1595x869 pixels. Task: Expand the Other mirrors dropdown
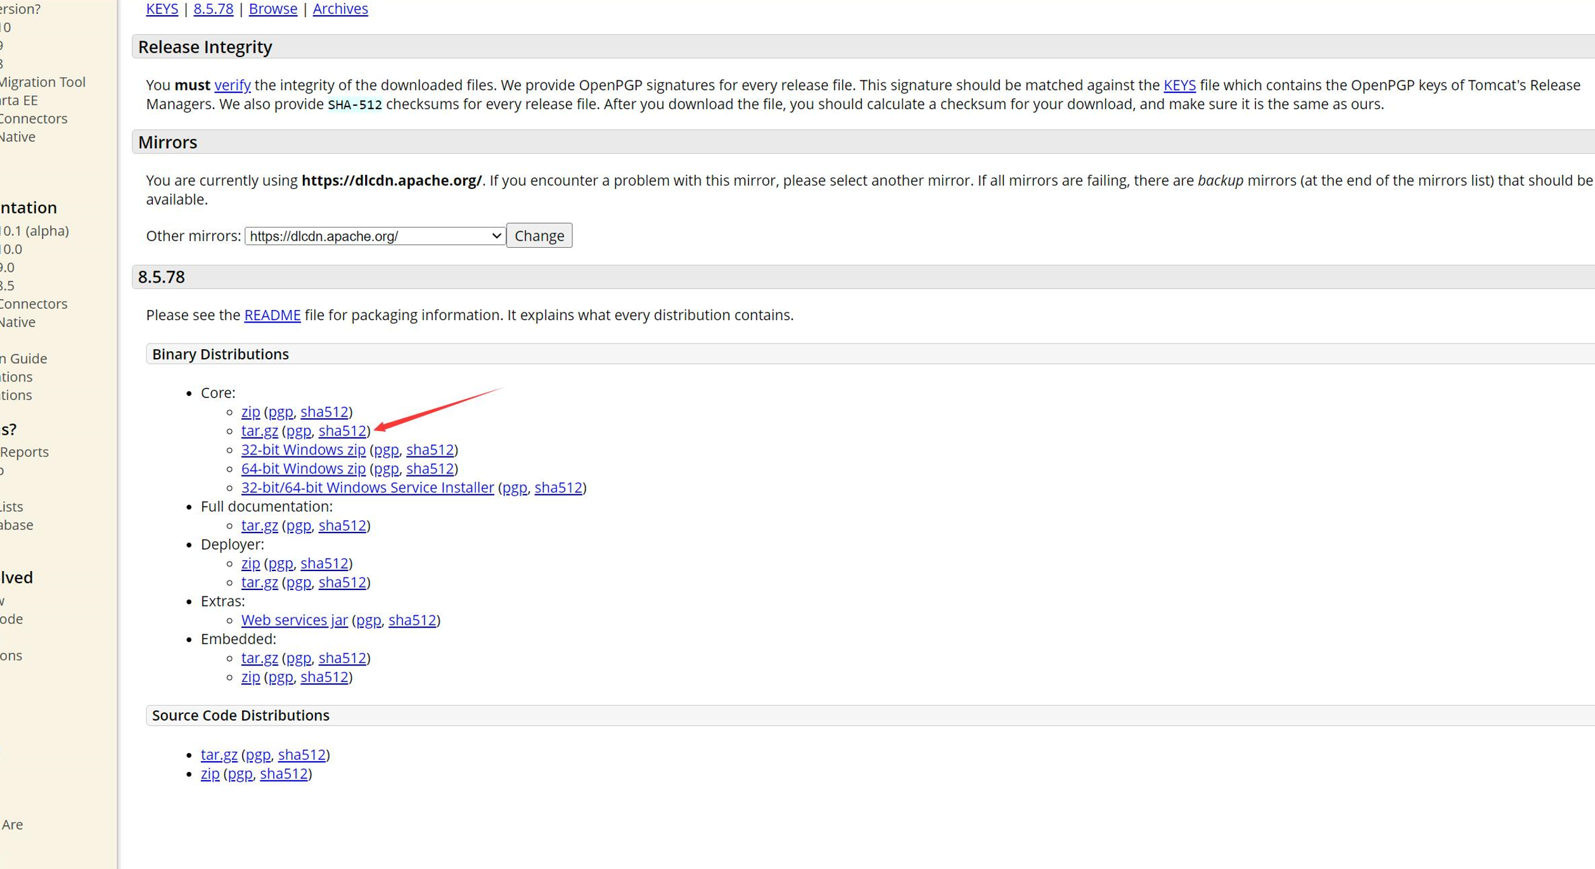(375, 236)
